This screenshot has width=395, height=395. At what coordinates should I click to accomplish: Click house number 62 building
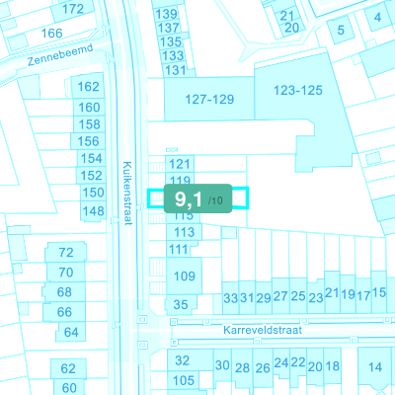tap(68, 368)
